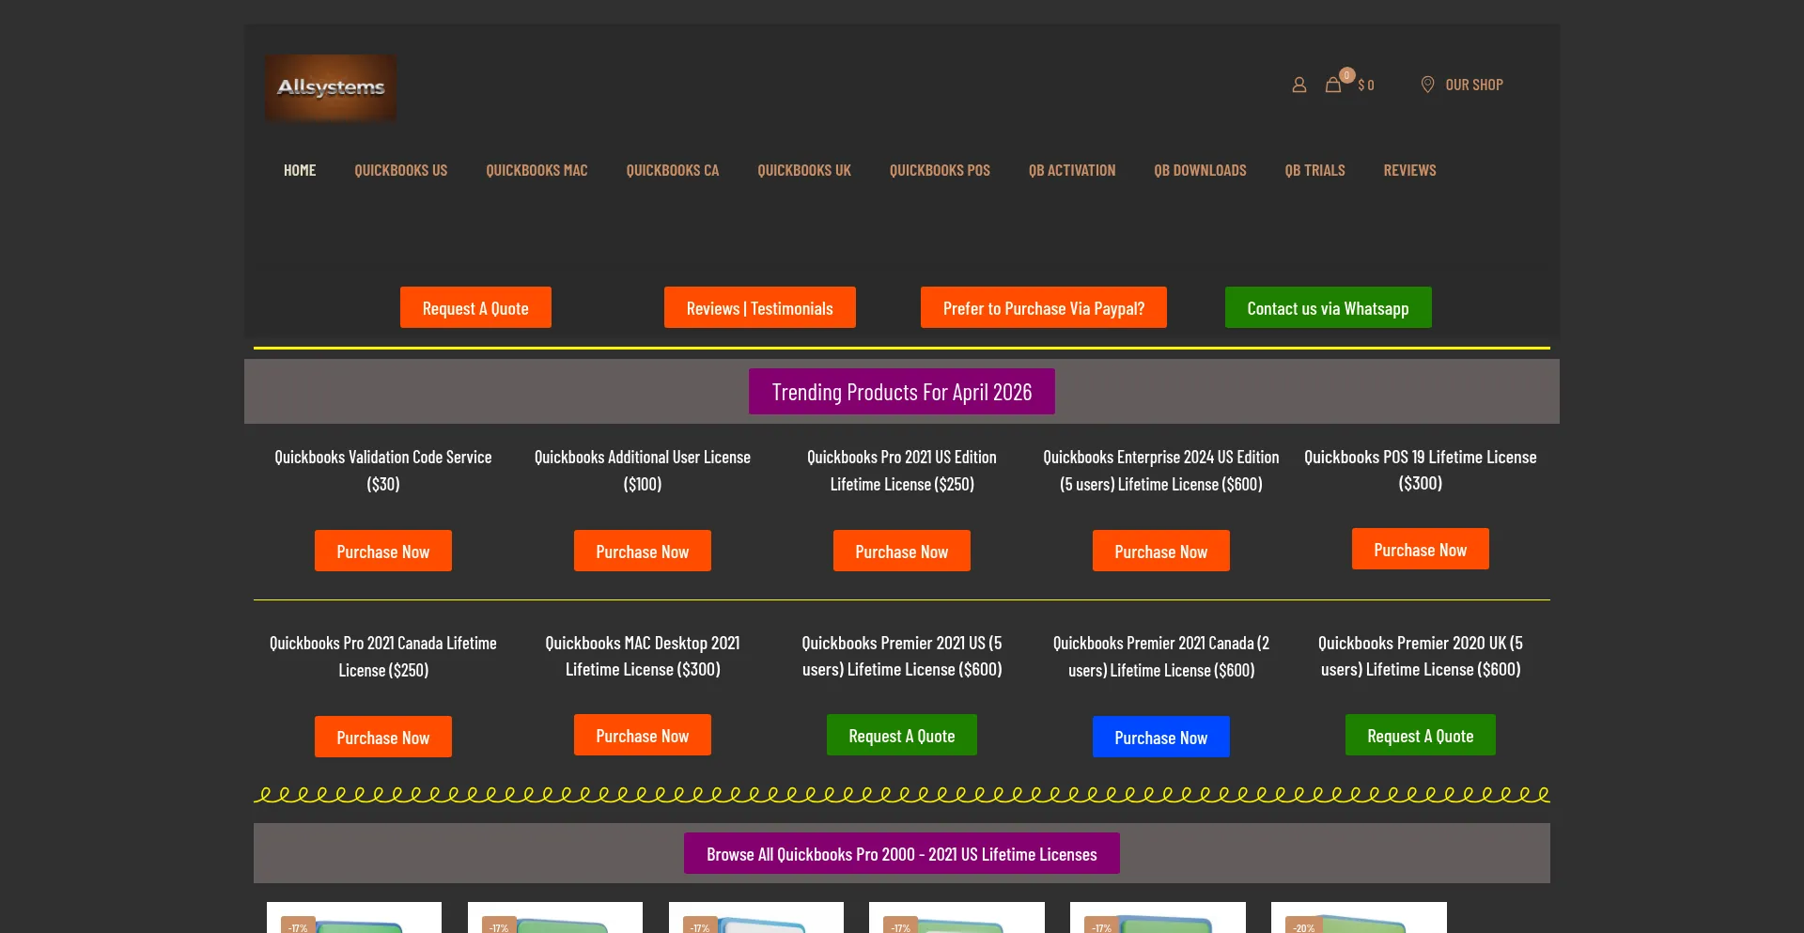Click the Allsystems logo
Screen dimensions: 1804x933
331,87
